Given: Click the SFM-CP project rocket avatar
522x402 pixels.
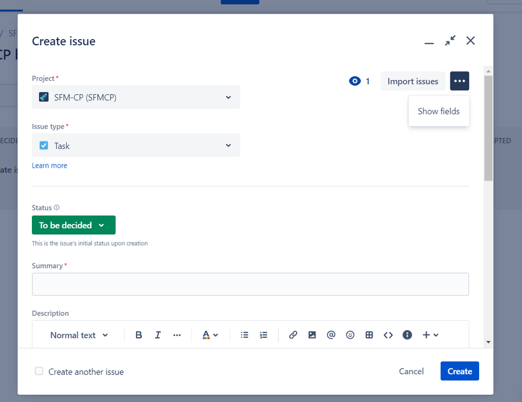Looking at the screenshot, I should [x=43, y=97].
